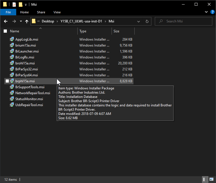The image size is (216, 183).
Task: Open the File menu
Action: point(8,12)
